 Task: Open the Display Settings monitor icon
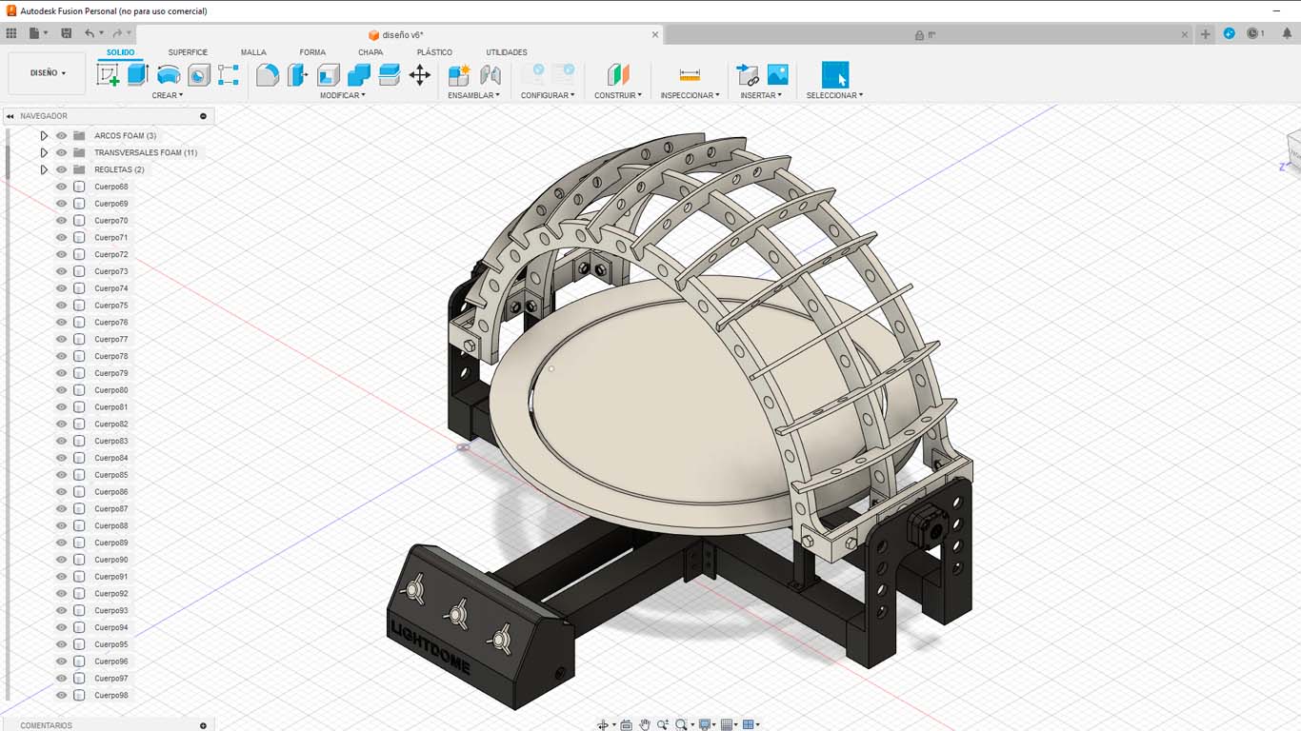tap(705, 725)
